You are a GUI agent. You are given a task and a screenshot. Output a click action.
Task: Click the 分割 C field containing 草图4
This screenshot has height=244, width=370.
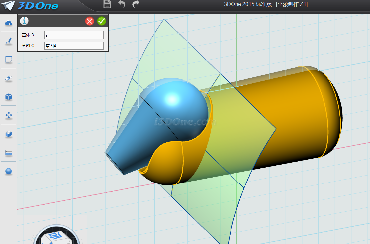[74, 46]
